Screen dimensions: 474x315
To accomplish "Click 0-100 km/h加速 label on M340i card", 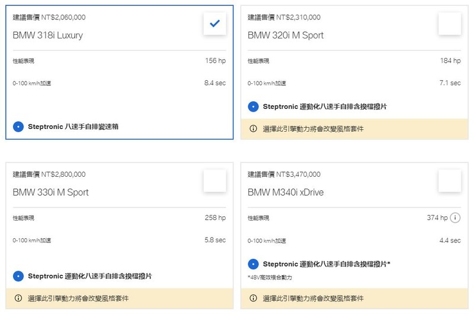I will (267, 241).
